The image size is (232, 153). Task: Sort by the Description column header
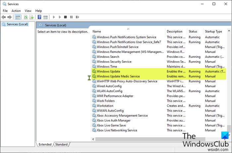(175, 31)
